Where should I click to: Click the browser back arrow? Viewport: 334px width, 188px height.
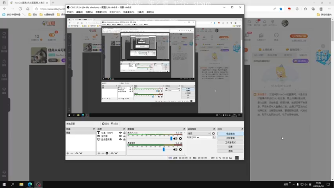click(5, 9)
